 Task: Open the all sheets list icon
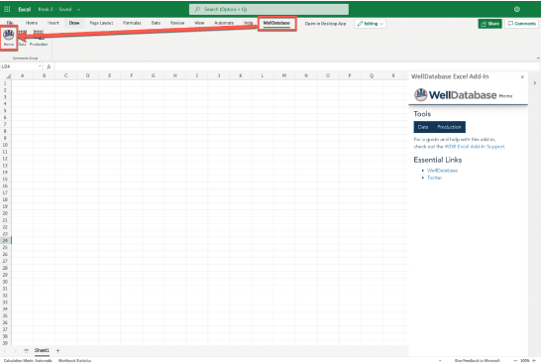click(27, 350)
